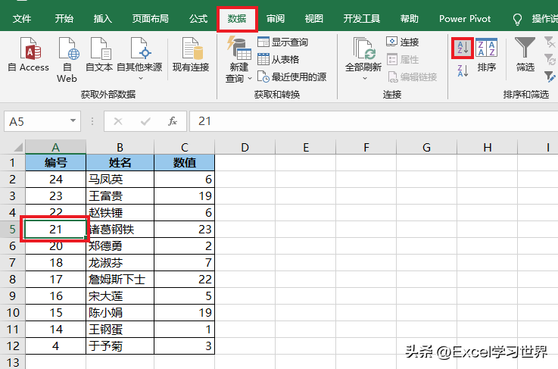Open Advanced filter options
The width and height of the screenshot is (558, 369).
pos(550,77)
